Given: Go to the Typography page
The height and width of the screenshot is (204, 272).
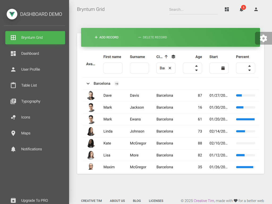Looking at the screenshot, I should (31, 101).
